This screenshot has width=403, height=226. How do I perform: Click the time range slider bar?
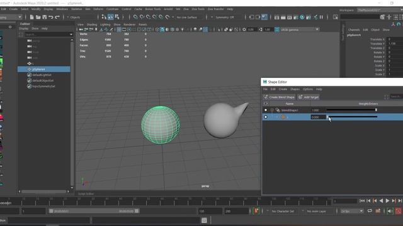coord(94,211)
